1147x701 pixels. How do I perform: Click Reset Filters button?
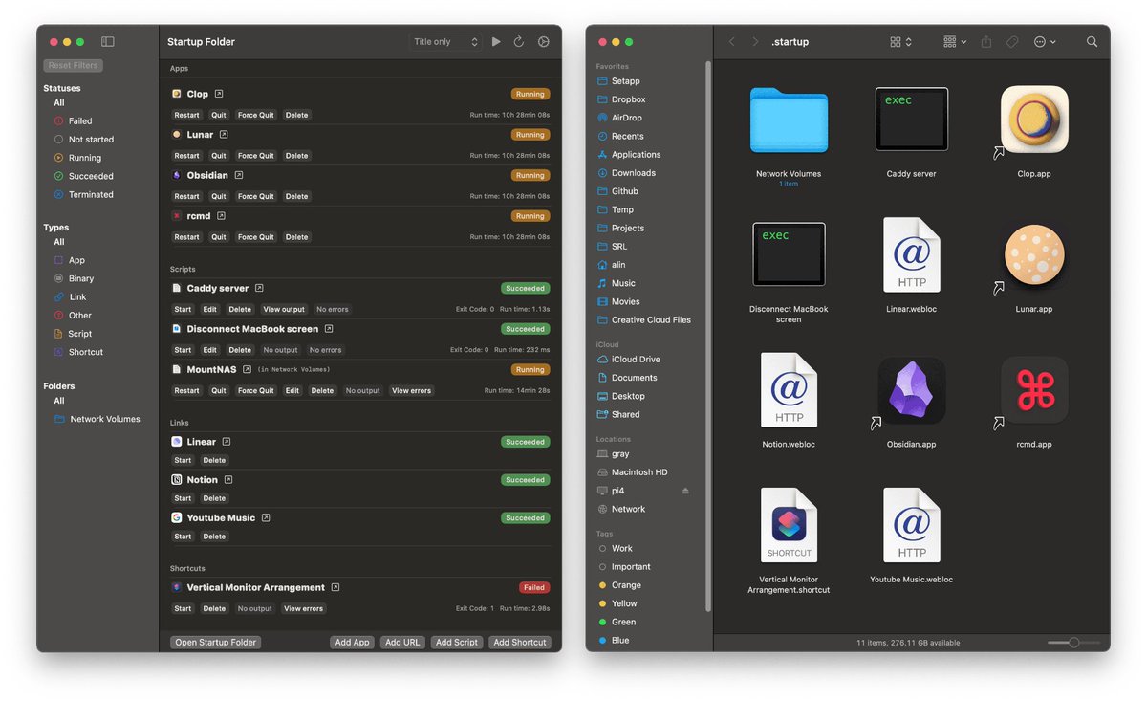pos(74,66)
